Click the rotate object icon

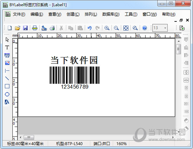(x=186, y=121)
